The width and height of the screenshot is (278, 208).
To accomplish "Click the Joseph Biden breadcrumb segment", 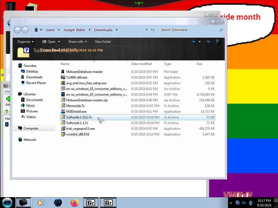I will tap(74, 30).
